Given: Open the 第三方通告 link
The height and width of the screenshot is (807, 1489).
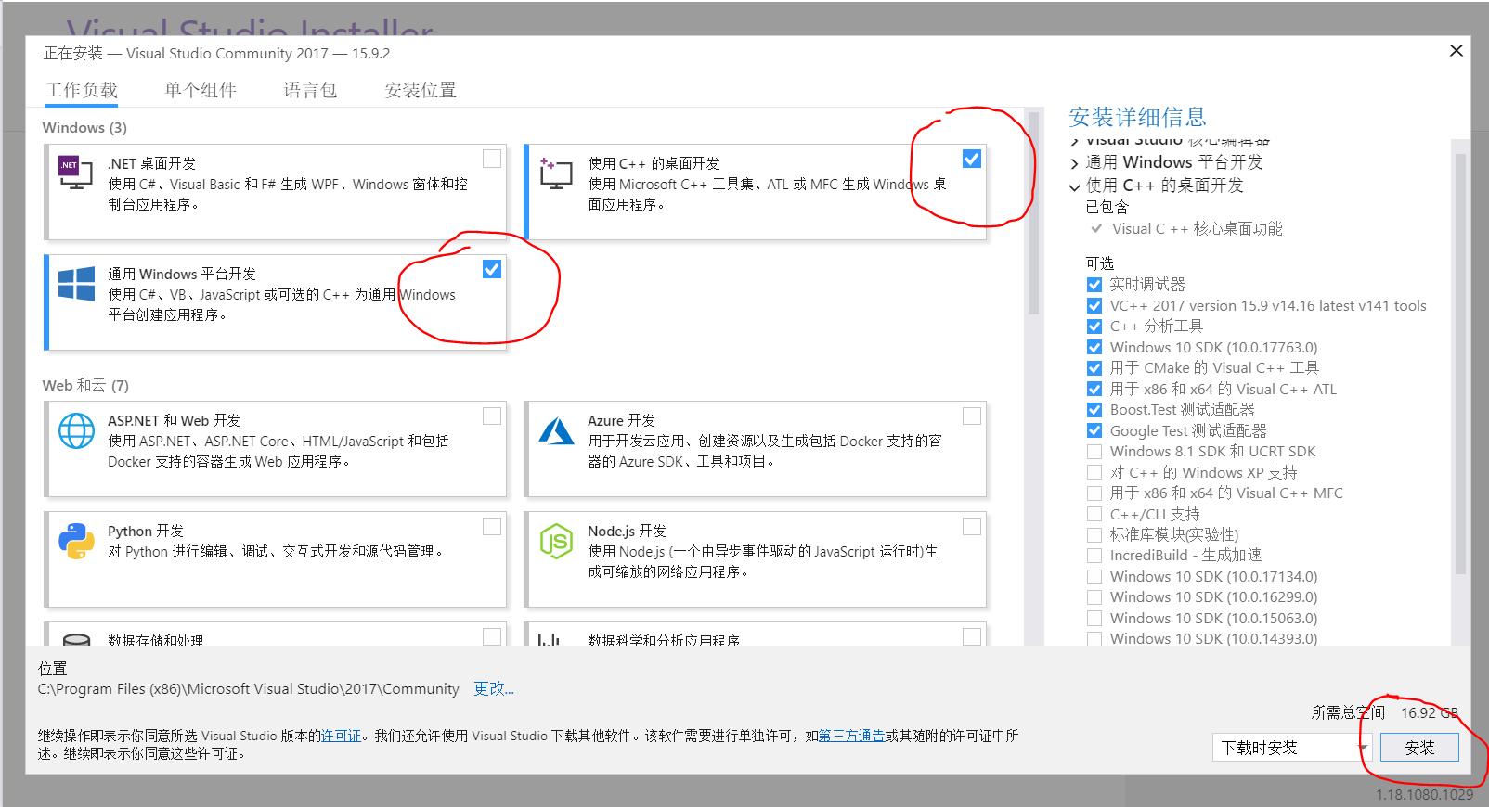Looking at the screenshot, I should tap(851, 736).
